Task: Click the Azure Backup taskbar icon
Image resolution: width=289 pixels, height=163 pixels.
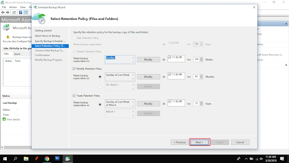Action: pos(68,158)
